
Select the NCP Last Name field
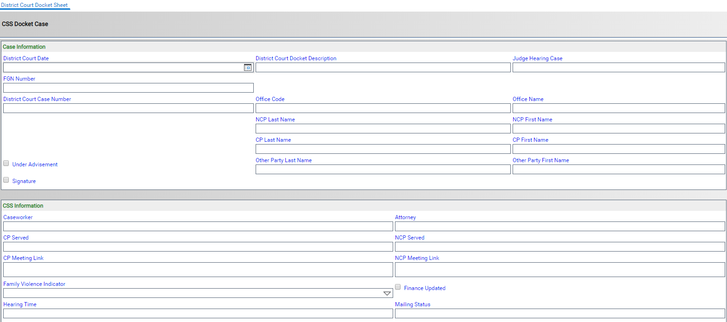tap(383, 129)
